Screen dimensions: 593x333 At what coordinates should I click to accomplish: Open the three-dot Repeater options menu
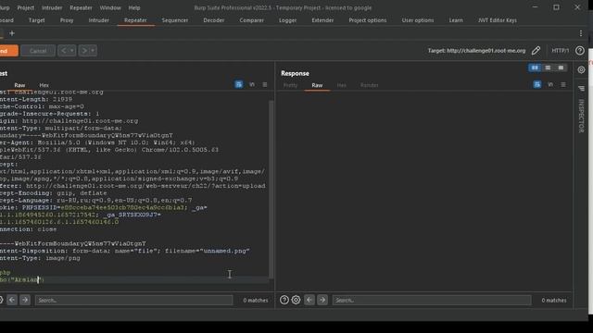pos(581,33)
